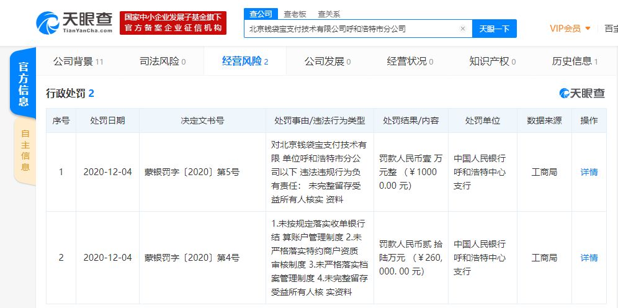Click the 处罚单位 column header
This screenshot has height=308, width=618.
coord(482,120)
